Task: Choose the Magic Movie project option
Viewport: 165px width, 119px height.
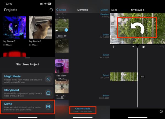Action: coord(28,79)
